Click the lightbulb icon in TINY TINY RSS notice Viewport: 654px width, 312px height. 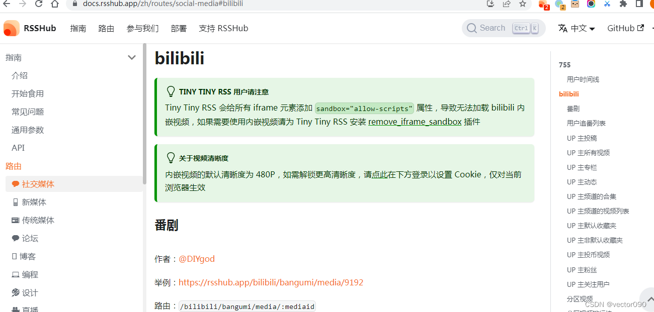tap(171, 91)
